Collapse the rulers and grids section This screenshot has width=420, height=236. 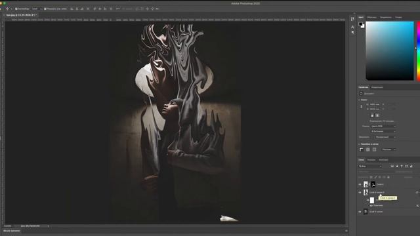pos(359,144)
